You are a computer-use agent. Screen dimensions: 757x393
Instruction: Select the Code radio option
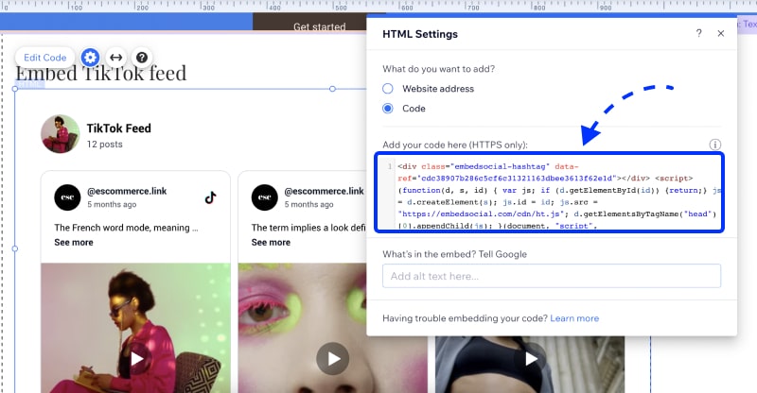(388, 109)
